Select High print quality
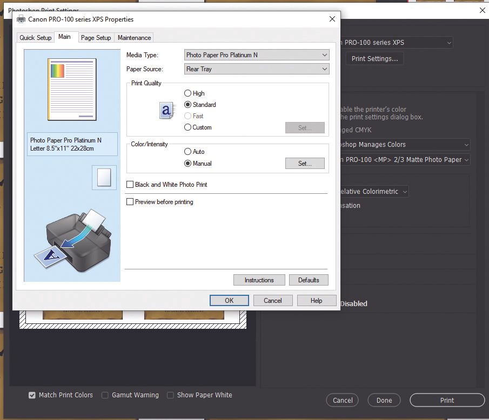The image size is (489, 420). point(189,93)
